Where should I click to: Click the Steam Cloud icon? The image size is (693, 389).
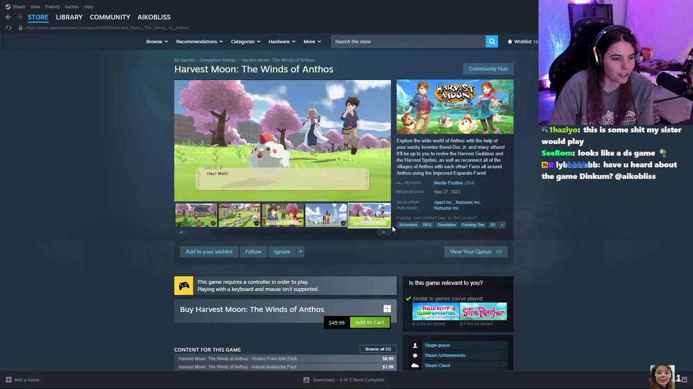coord(415,366)
